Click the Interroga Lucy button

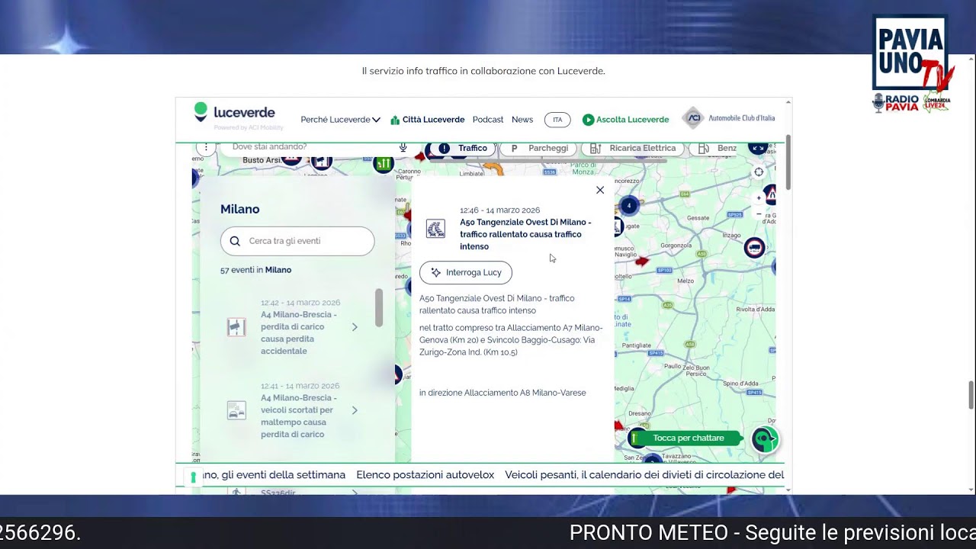466,272
